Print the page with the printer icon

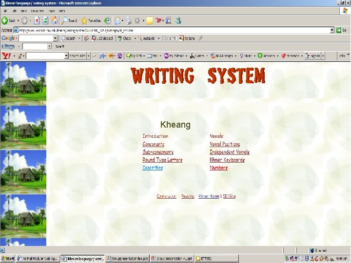[x=129, y=21]
